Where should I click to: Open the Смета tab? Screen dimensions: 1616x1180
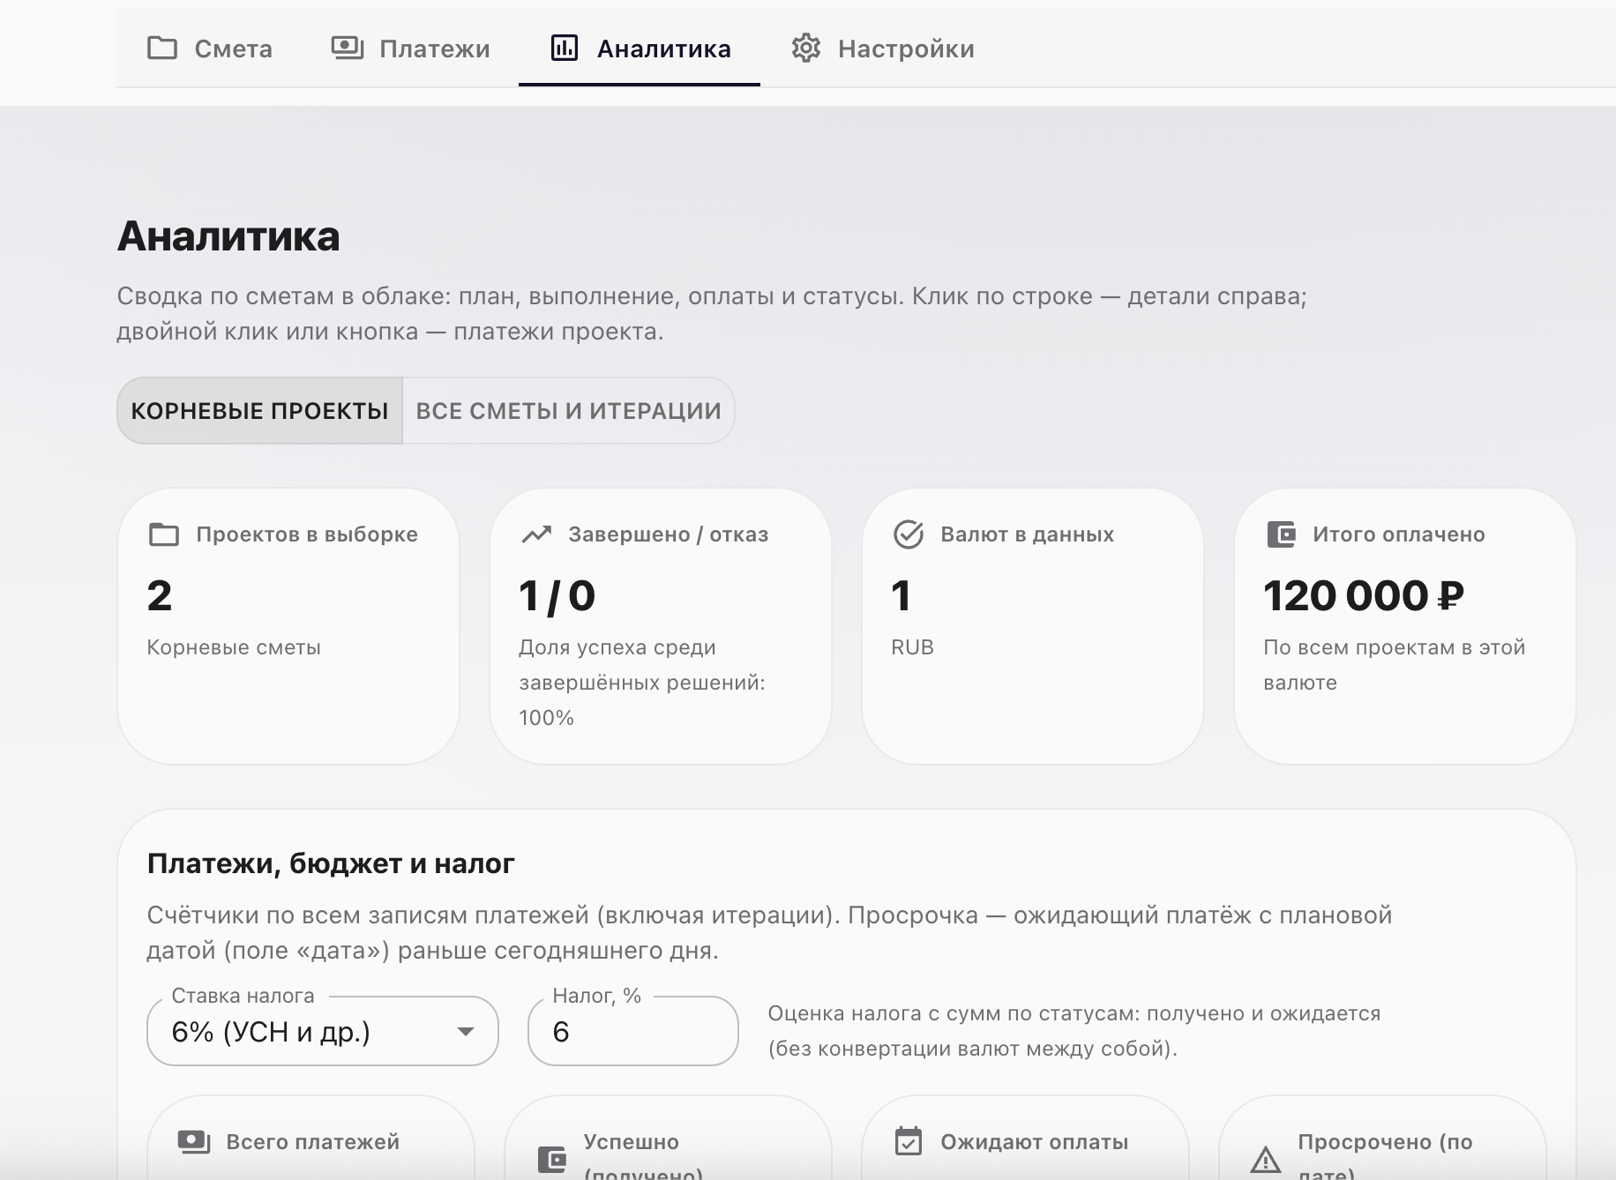click(209, 49)
